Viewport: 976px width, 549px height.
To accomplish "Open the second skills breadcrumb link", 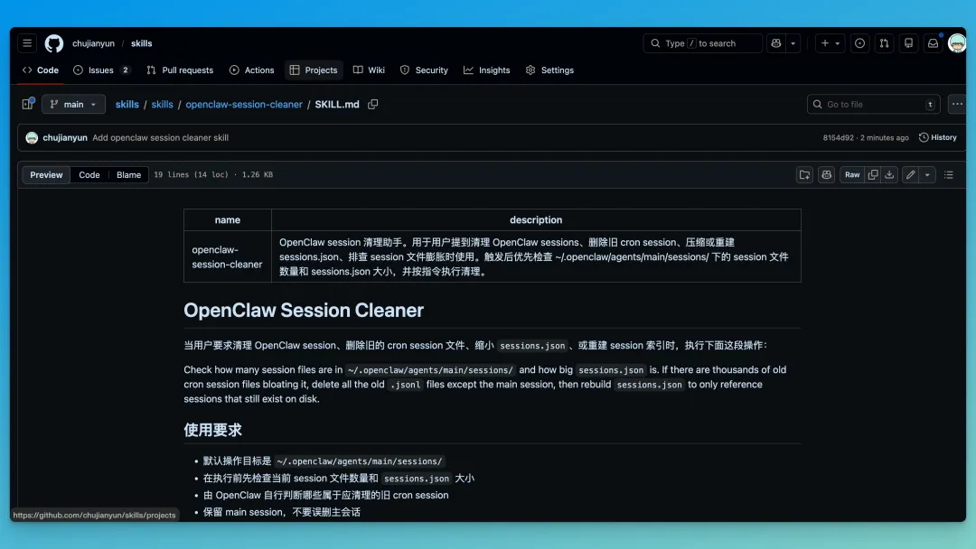I will [x=162, y=105].
